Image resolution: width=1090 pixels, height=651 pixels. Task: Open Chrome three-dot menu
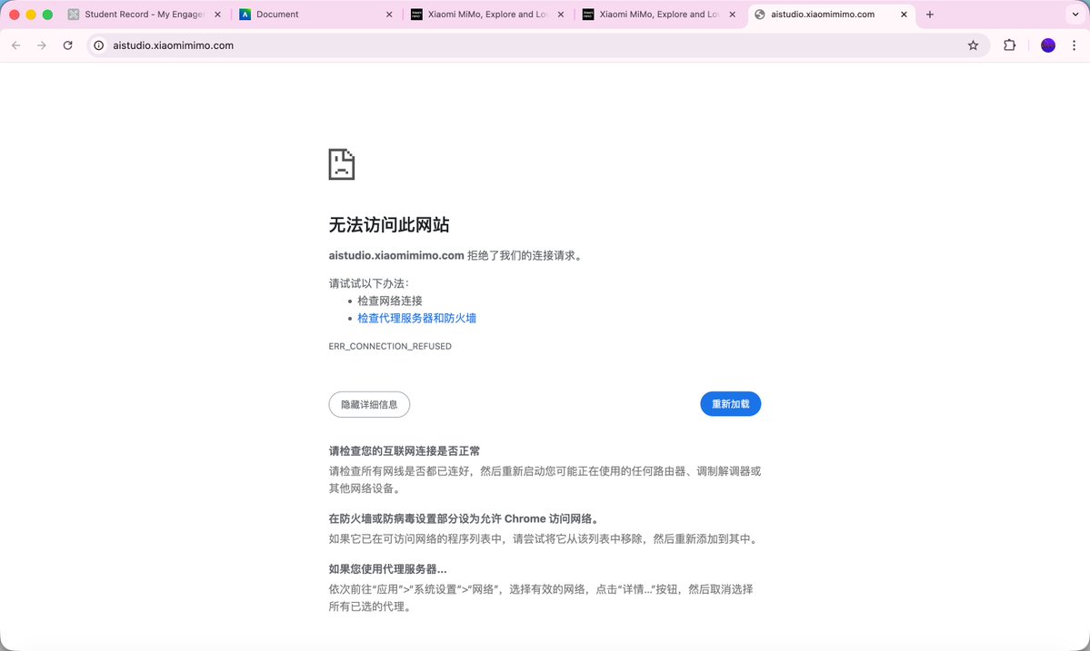[1074, 45]
